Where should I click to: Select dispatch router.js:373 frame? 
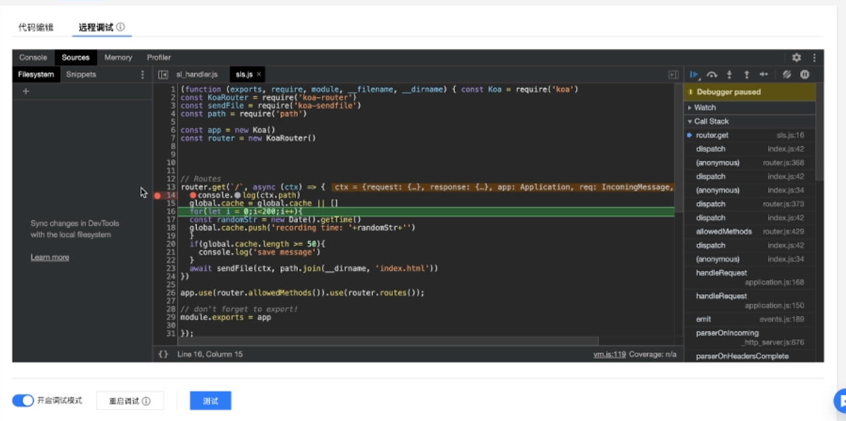point(749,204)
